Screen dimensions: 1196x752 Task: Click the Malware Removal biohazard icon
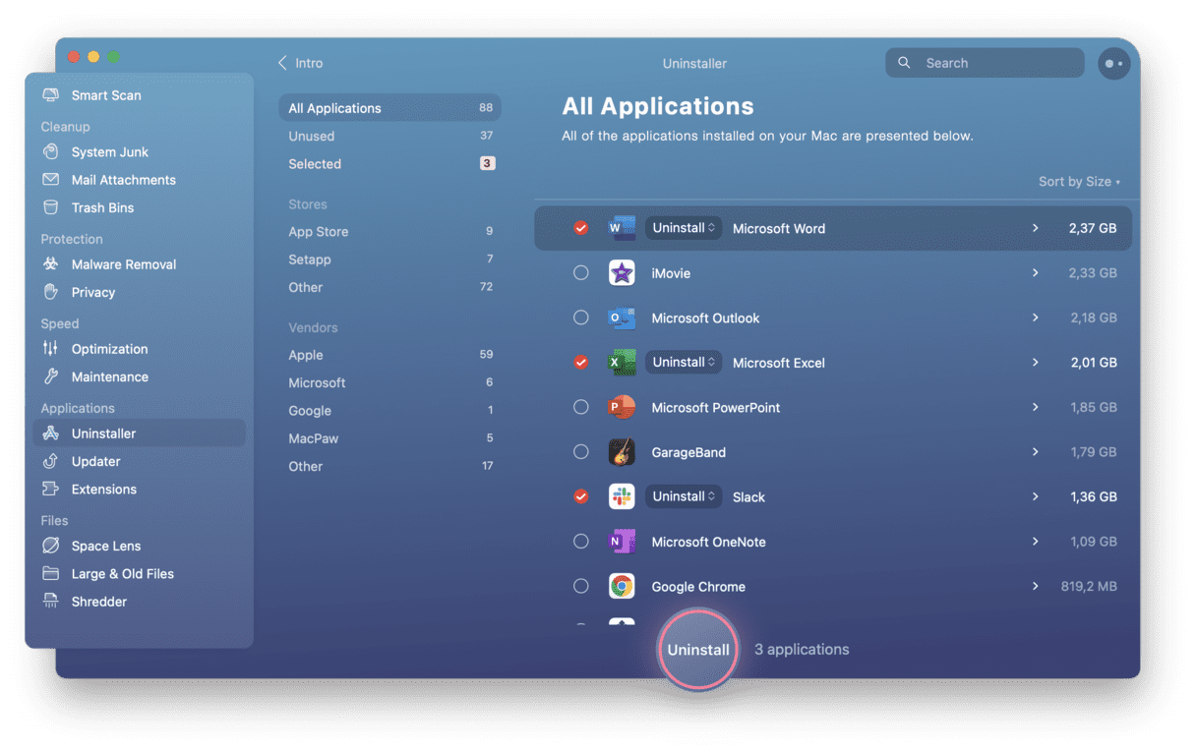click(x=50, y=264)
